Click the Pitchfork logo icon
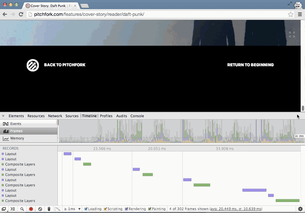 point(33,65)
